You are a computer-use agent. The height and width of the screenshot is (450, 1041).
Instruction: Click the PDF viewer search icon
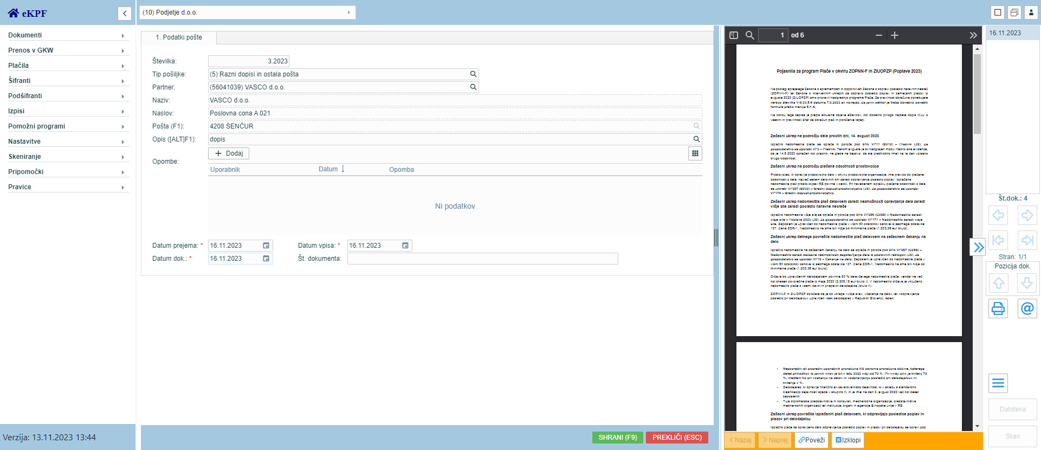[750, 35]
